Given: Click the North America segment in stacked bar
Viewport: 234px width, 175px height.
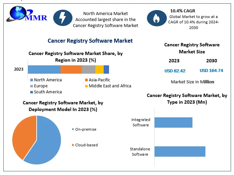Looking at the screenshot, I should [x=44, y=69].
